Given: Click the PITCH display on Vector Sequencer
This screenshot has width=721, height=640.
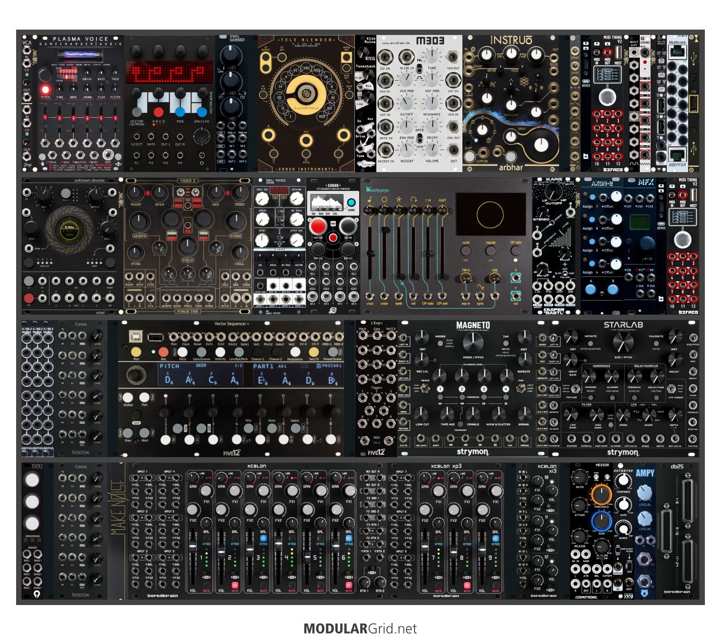Looking at the screenshot, I should pos(200,374).
